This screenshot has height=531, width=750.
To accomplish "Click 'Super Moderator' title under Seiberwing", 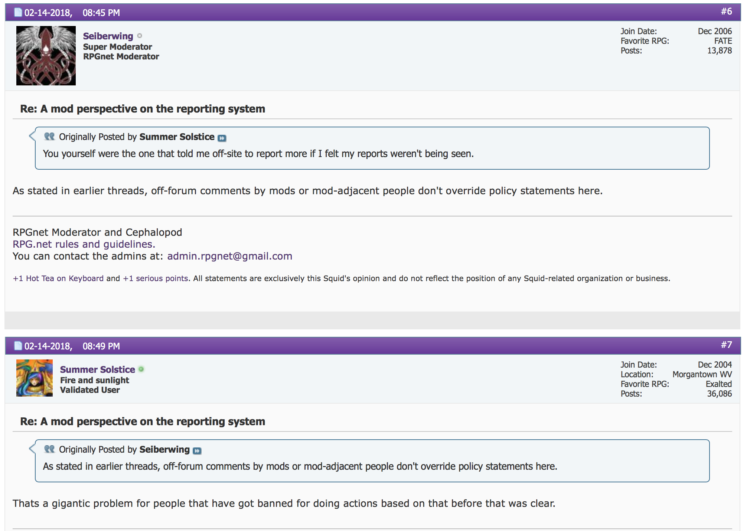I will [x=118, y=47].
